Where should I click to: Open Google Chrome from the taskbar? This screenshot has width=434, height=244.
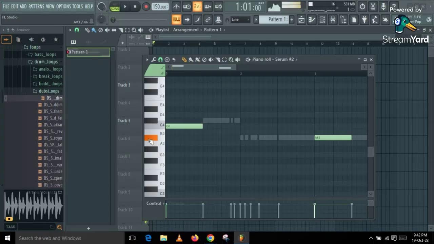[x=210, y=238]
